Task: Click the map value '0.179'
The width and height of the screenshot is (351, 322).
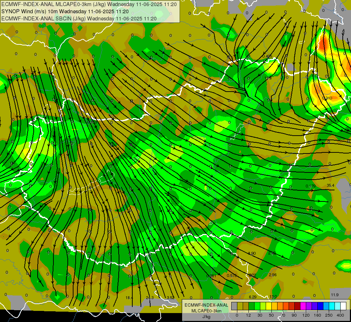Action: [x=311, y=186]
